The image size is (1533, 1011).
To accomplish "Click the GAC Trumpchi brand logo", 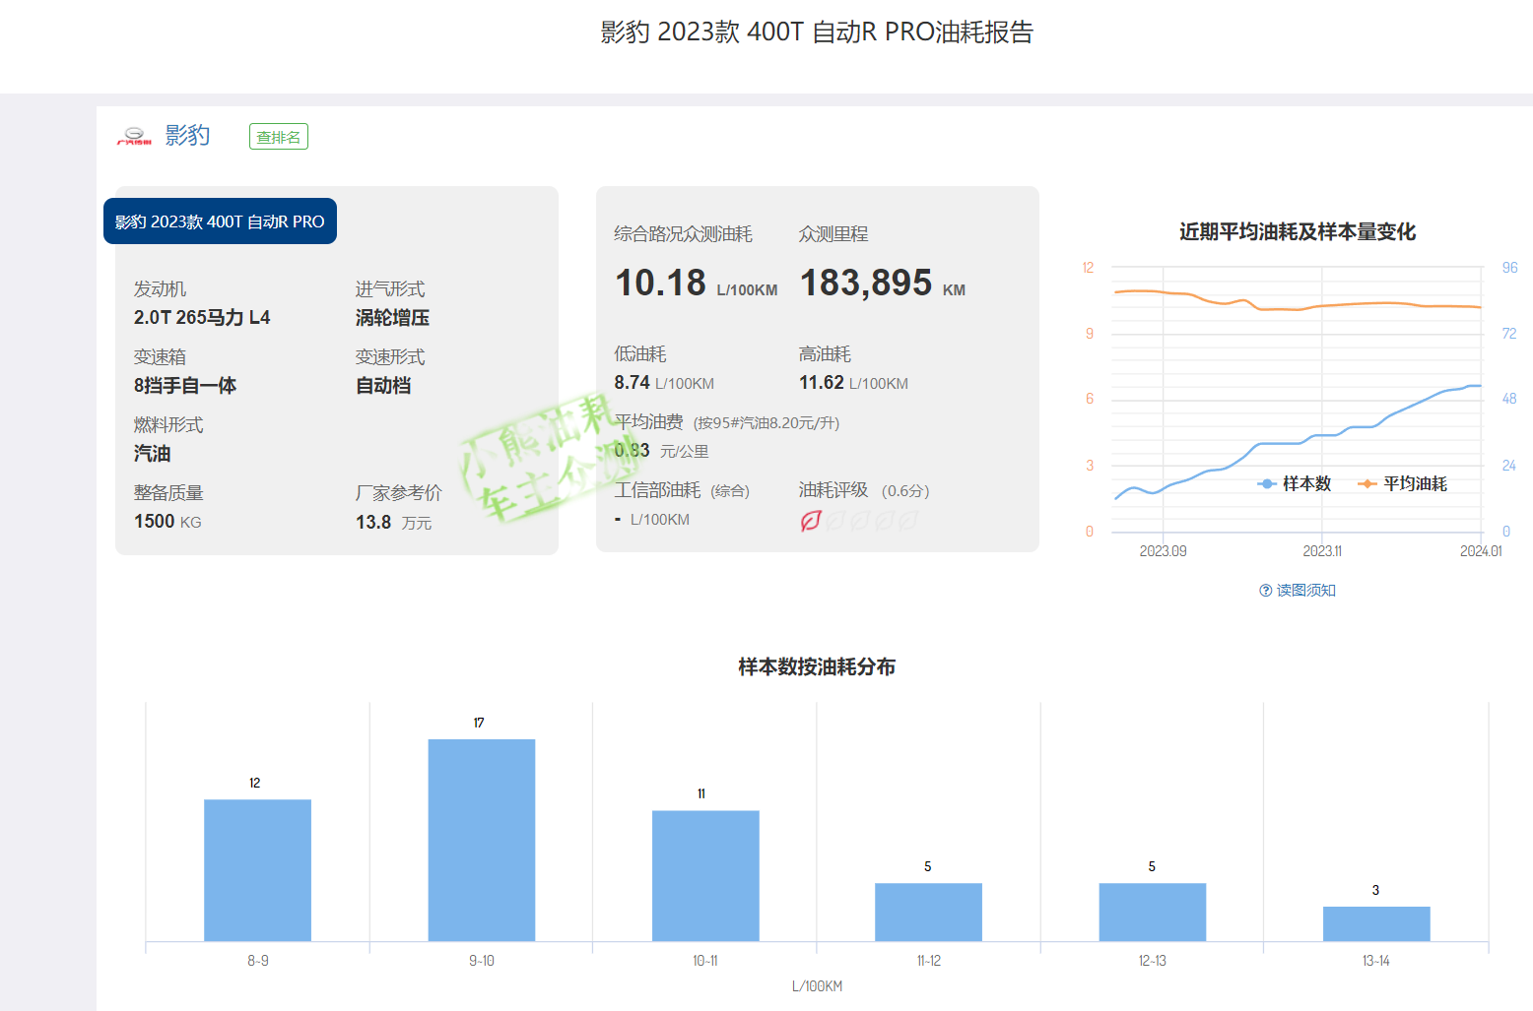I will [x=134, y=136].
